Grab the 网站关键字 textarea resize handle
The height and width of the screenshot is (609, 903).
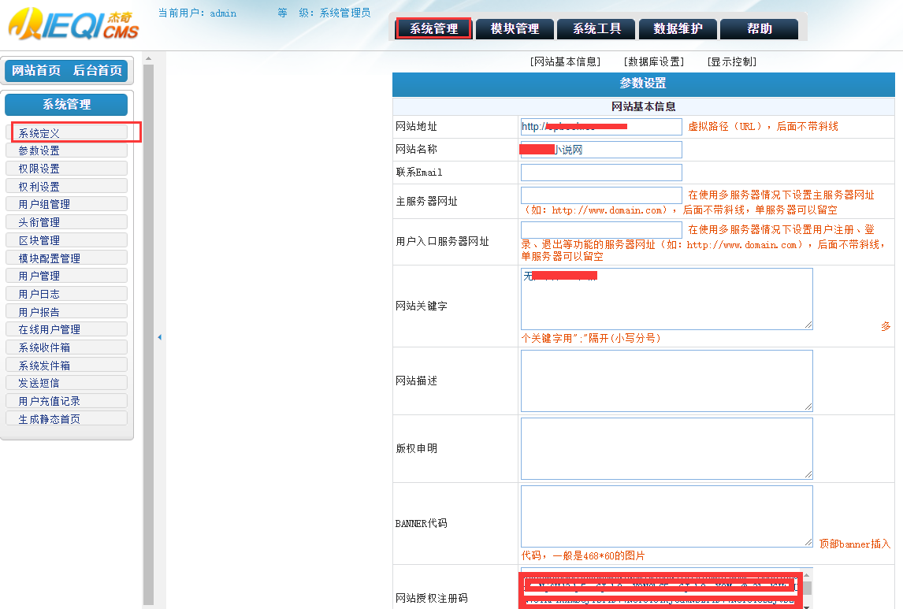click(x=808, y=325)
